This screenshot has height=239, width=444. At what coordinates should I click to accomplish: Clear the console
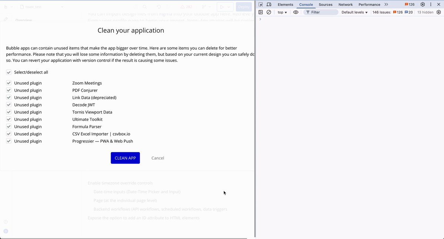click(x=269, y=12)
